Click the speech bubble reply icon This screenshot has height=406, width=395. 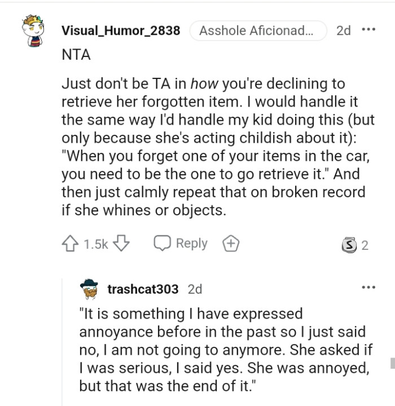coord(163,244)
